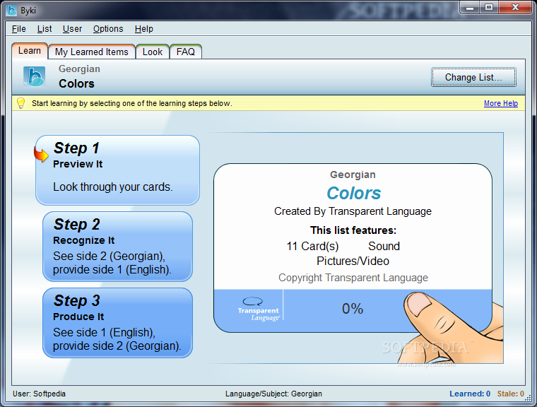Click 'Created By Transparent Language' text
The width and height of the screenshot is (537, 407).
click(x=353, y=211)
